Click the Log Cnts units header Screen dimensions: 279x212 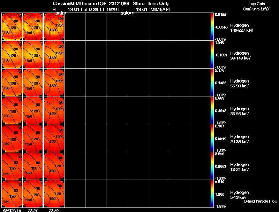click(257, 6)
